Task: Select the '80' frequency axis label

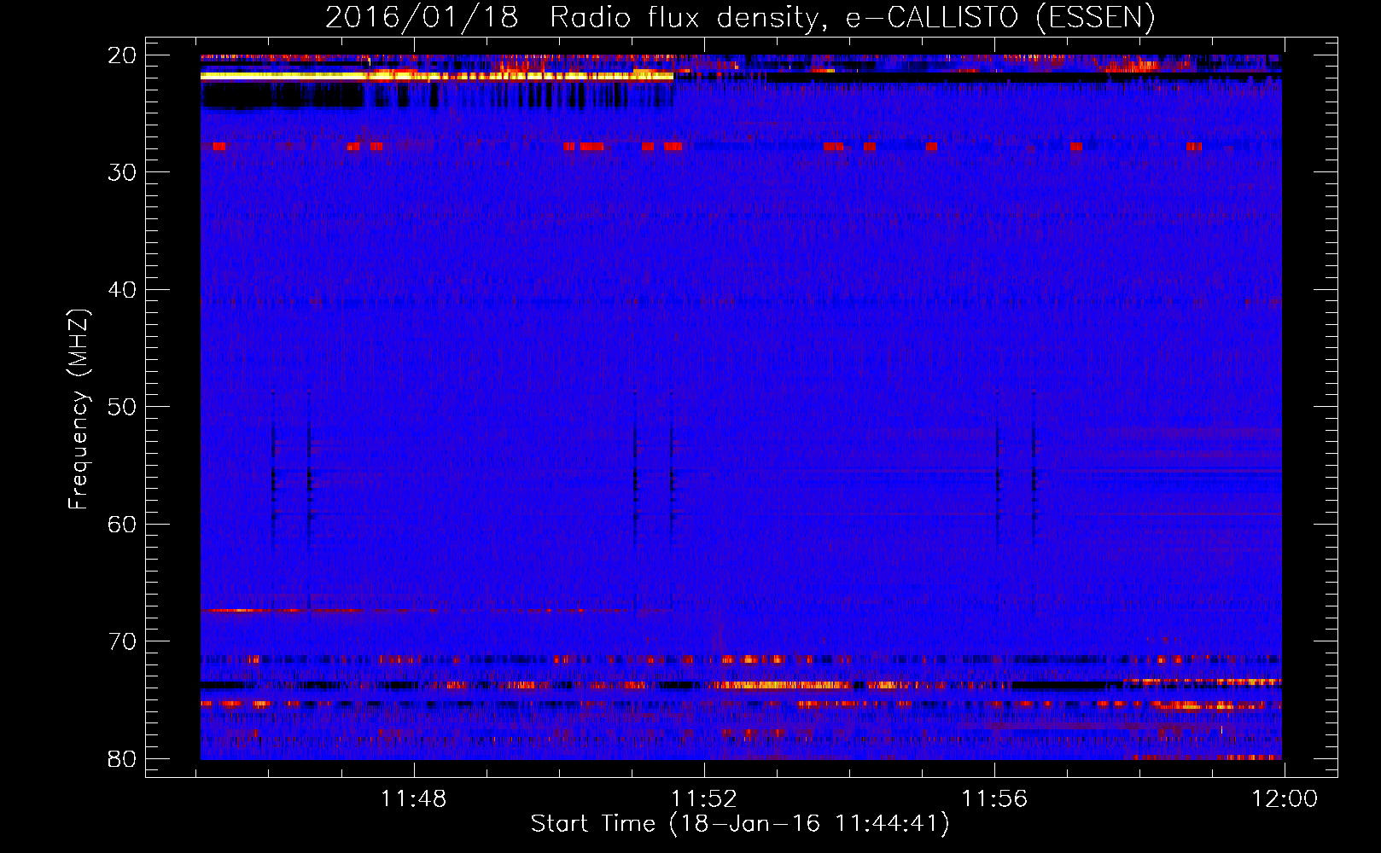Action: (x=123, y=758)
